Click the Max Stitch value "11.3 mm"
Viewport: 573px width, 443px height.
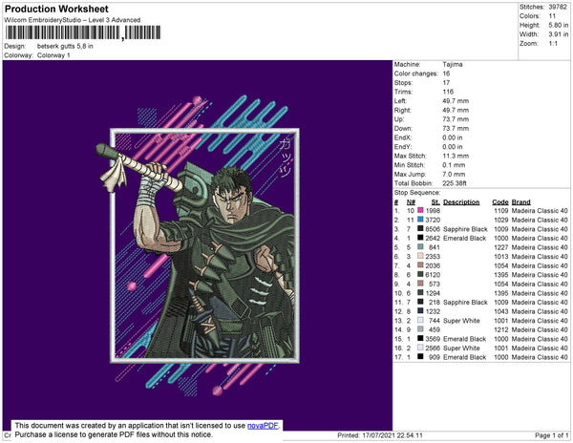click(x=456, y=156)
